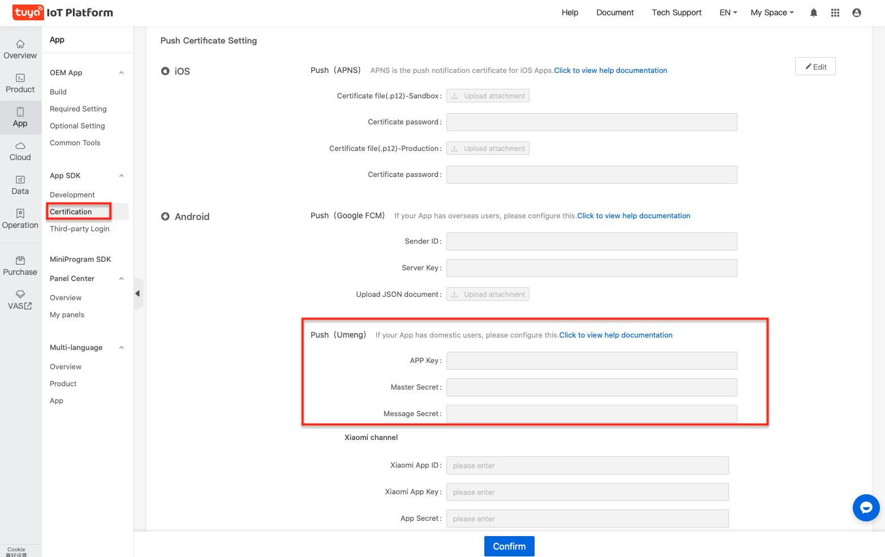
Task: Select Third-party Login menu item
Action: pyautogui.click(x=80, y=229)
